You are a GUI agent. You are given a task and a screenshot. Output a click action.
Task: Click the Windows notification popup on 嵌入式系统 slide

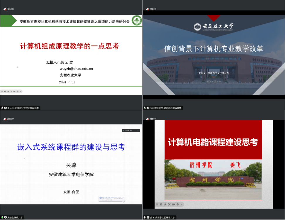click(112, 199)
